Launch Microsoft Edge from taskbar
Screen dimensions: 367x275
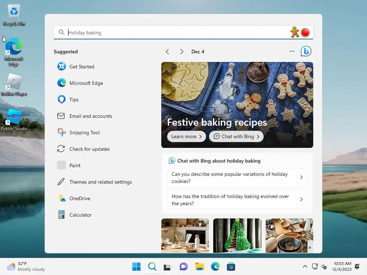coord(215,266)
